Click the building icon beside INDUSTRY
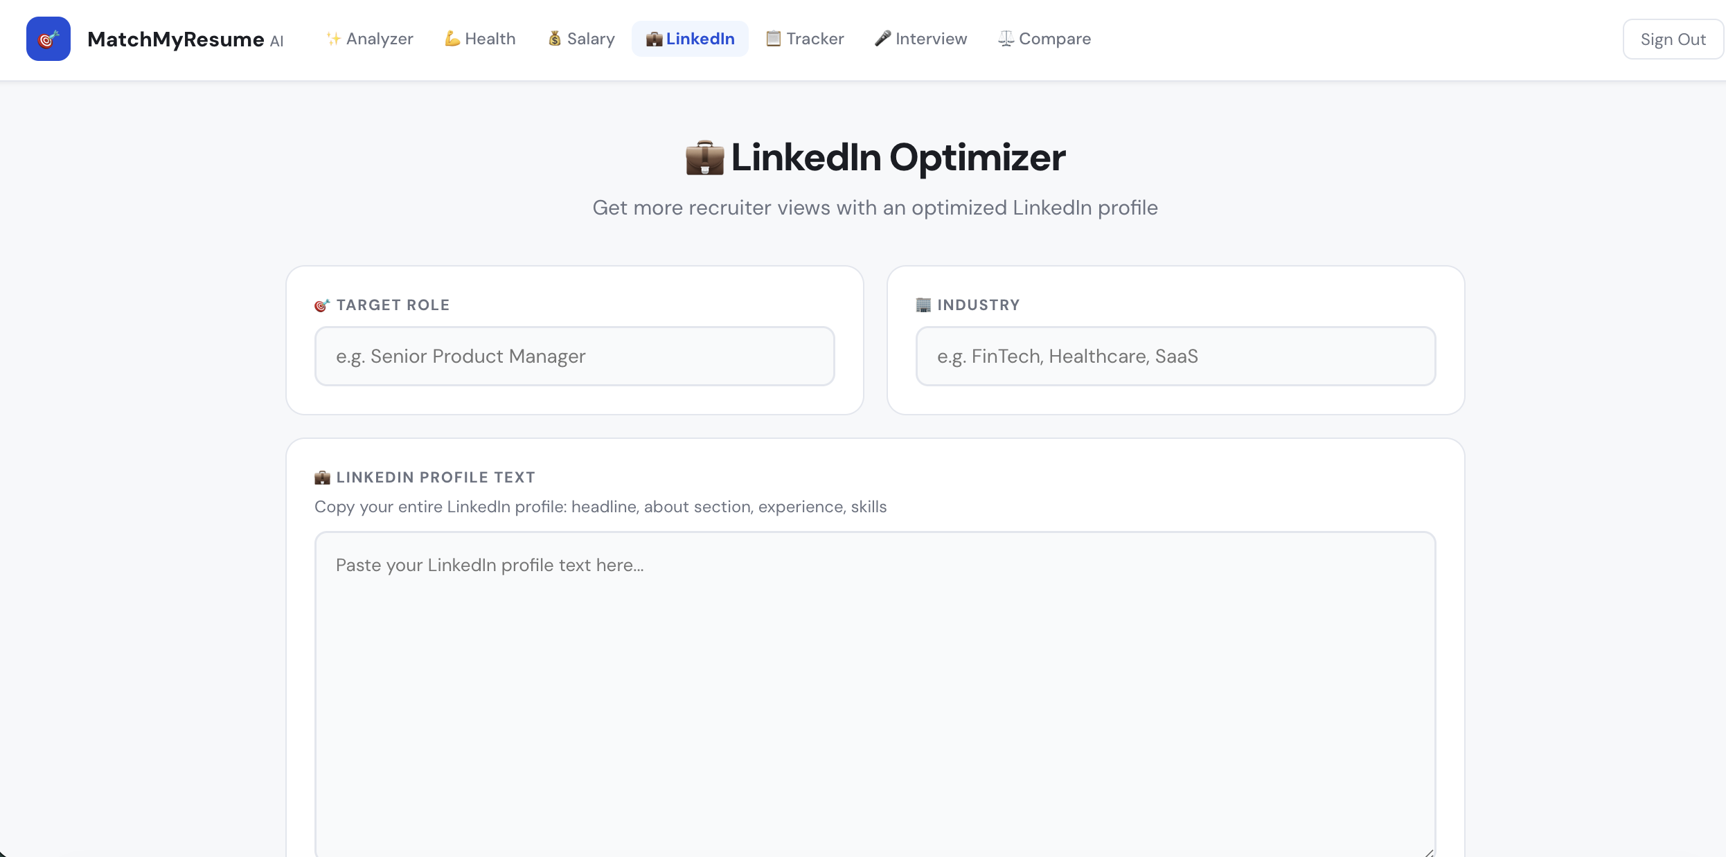 (x=922, y=305)
